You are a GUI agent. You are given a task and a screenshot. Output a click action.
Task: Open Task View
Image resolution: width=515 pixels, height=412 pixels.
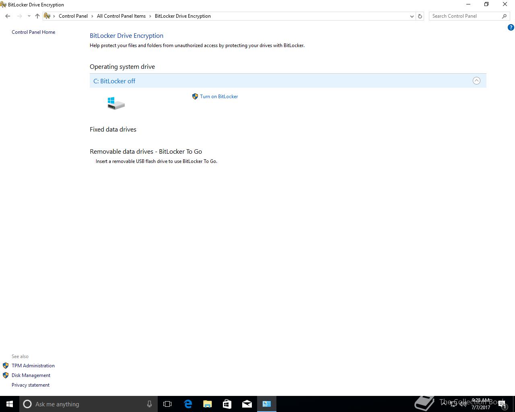[167, 404]
